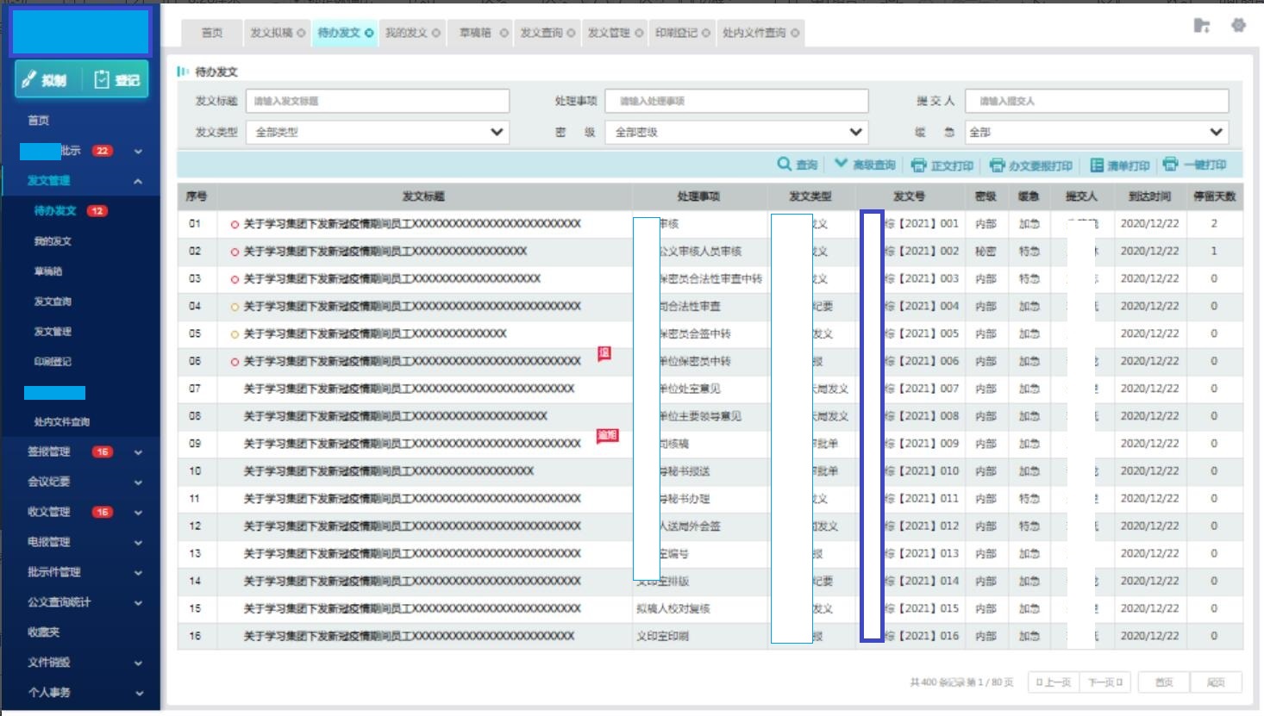The width and height of the screenshot is (1264, 716).
Task: Close the 发文拟稿 tab via its circle icon
Action: coord(301,33)
